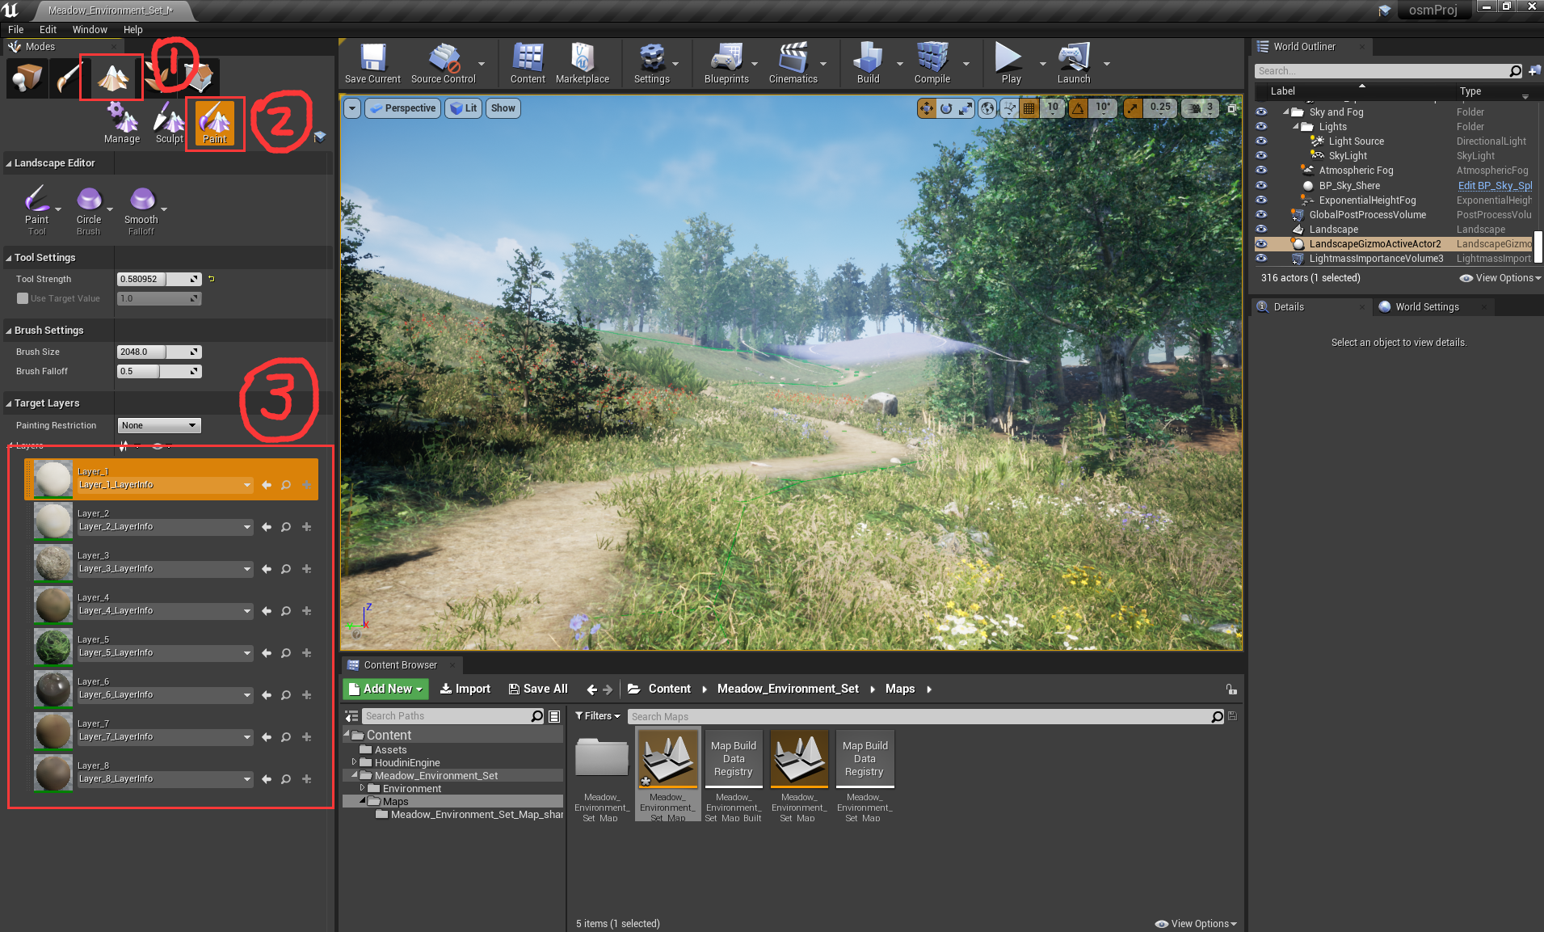Enable the Use Target Value checkbox
Image resolution: width=1544 pixels, height=932 pixels.
point(22,298)
